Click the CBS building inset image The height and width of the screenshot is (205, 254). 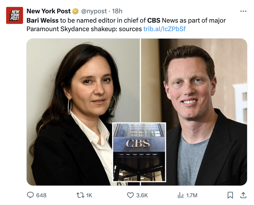[139, 152]
